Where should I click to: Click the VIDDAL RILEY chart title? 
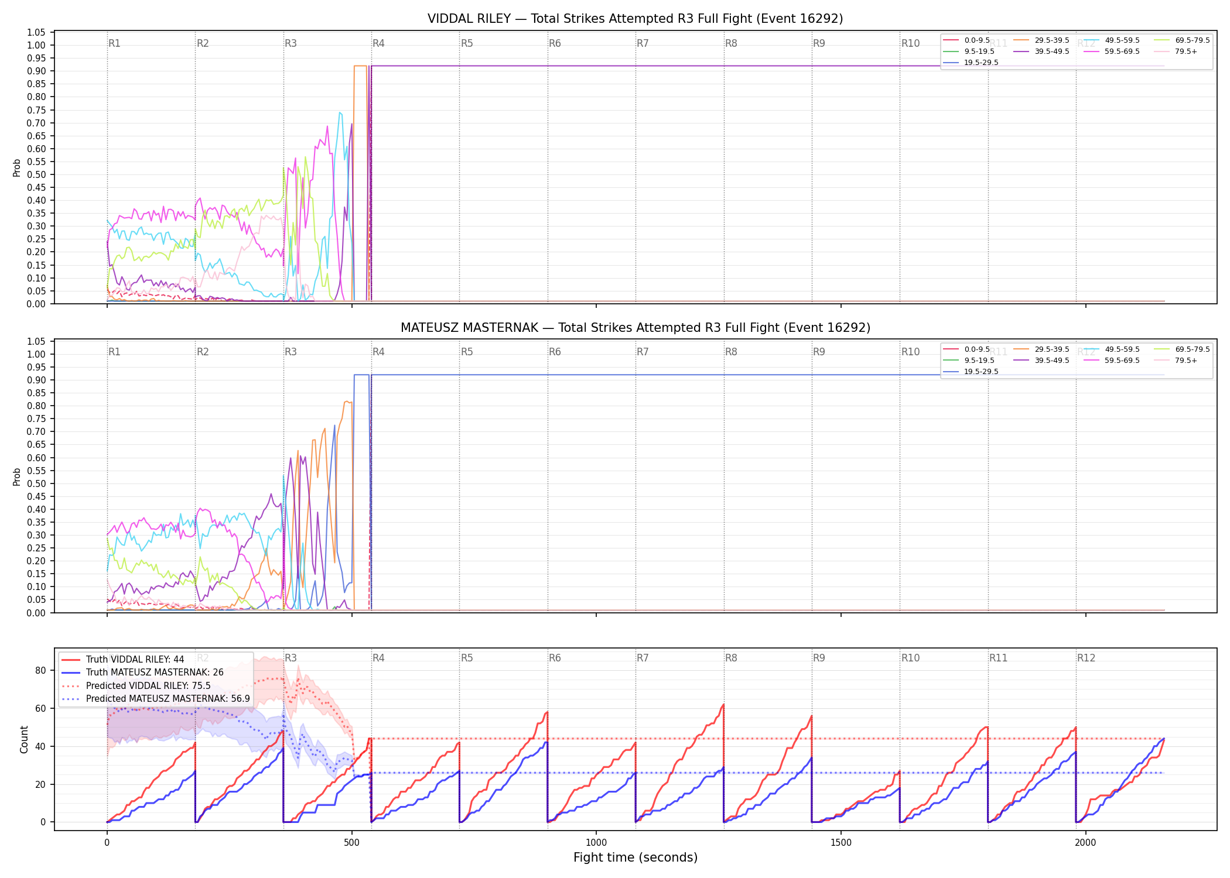pos(635,19)
